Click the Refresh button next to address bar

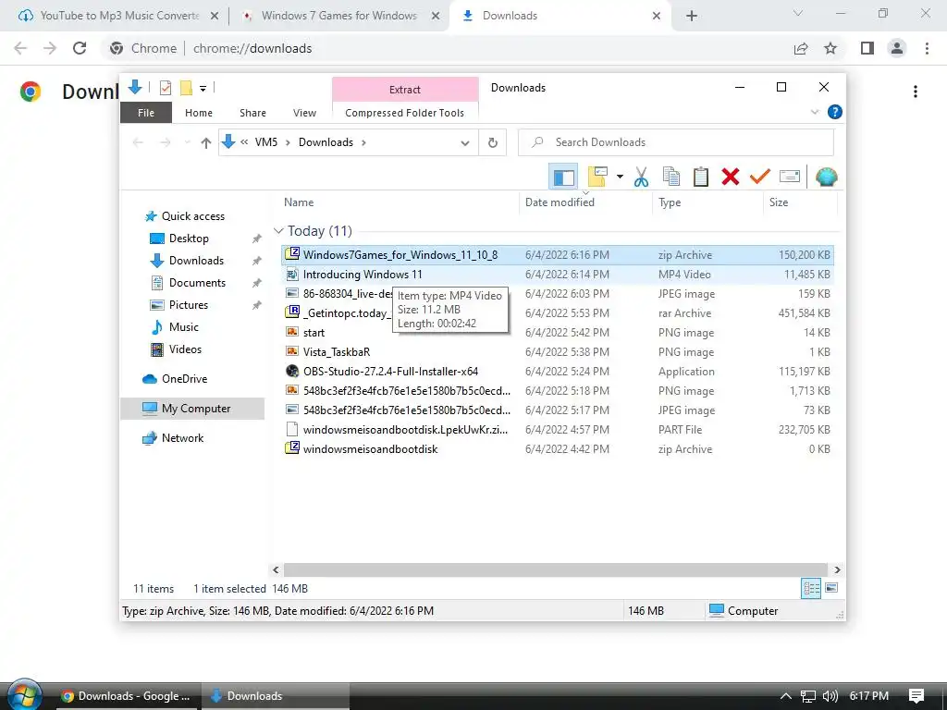pos(493,142)
